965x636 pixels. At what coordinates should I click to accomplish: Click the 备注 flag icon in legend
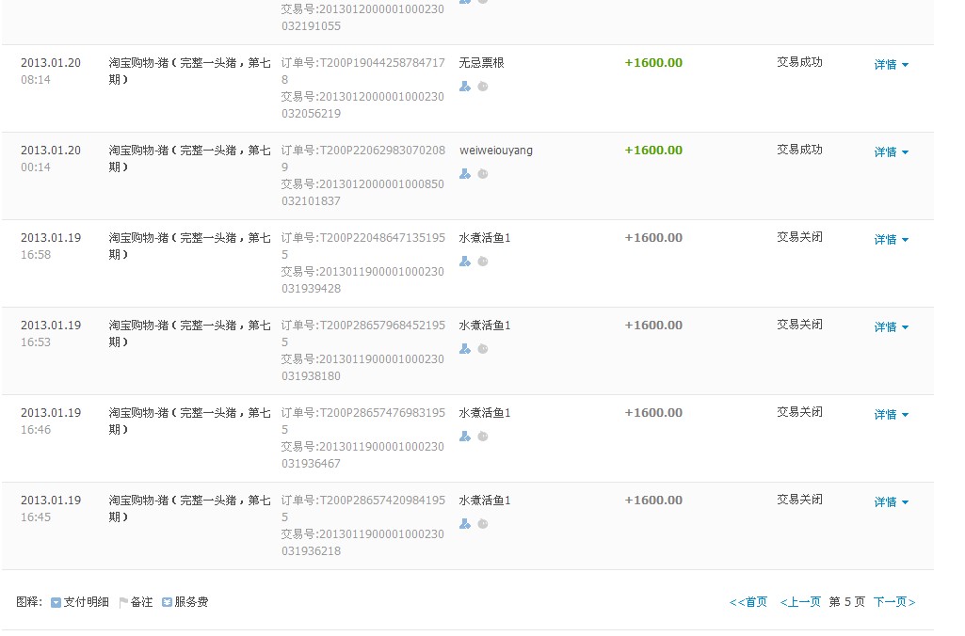[123, 602]
